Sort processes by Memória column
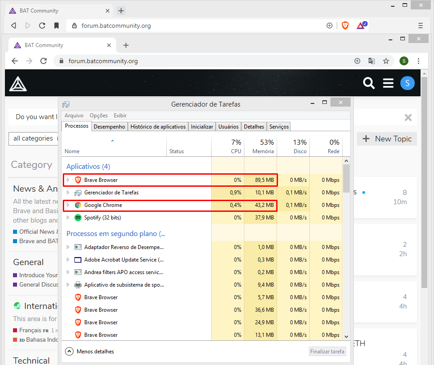The width and height of the screenshot is (434, 365). click(x=263, y=151)
